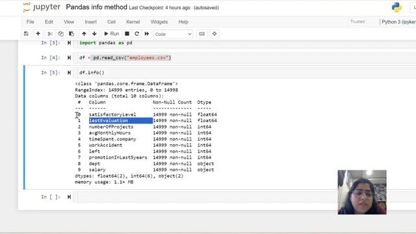
Task: Run cell In [4] with its run icon
Action: tap(69, 58)
